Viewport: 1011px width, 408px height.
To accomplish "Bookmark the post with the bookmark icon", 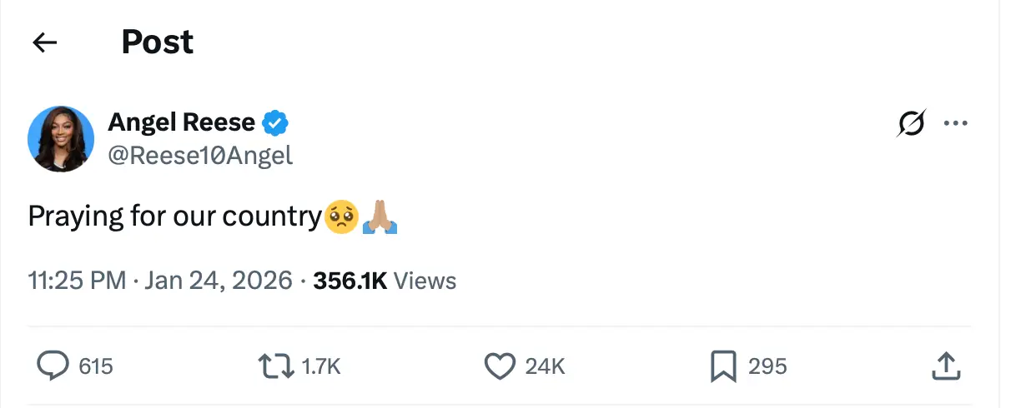I will [x=722, y=366].
